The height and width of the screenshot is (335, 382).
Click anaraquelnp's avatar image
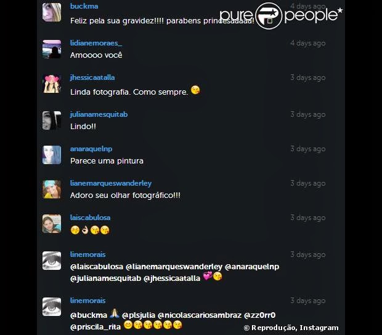52,155
